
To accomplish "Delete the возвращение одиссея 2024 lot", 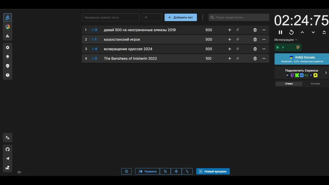I will [x=255, y=49].
